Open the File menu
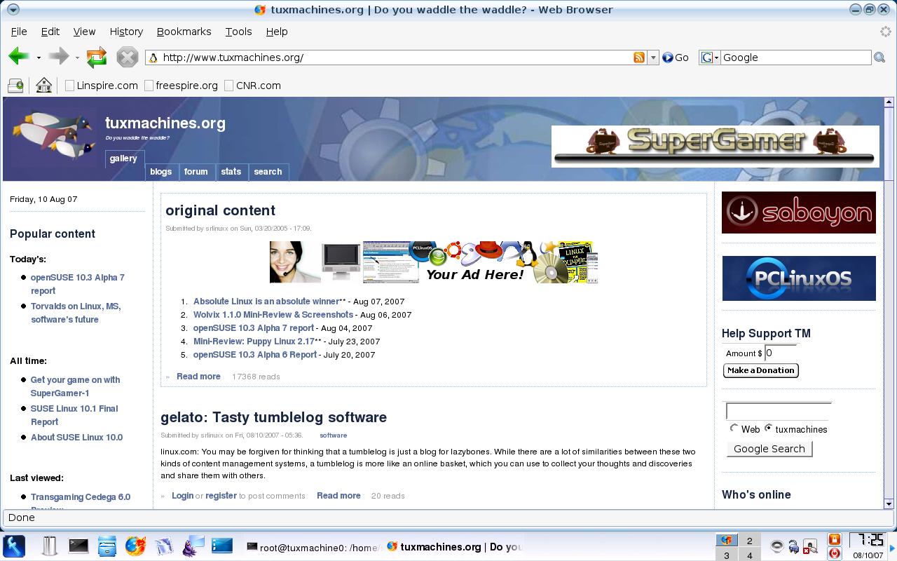Screen dimensions: 897x561 19,32
